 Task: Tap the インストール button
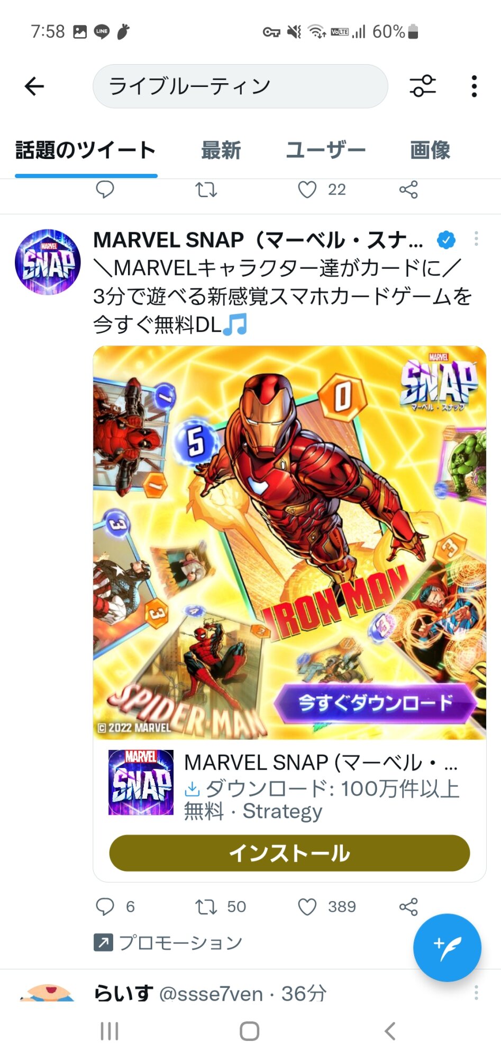(289, 853)
